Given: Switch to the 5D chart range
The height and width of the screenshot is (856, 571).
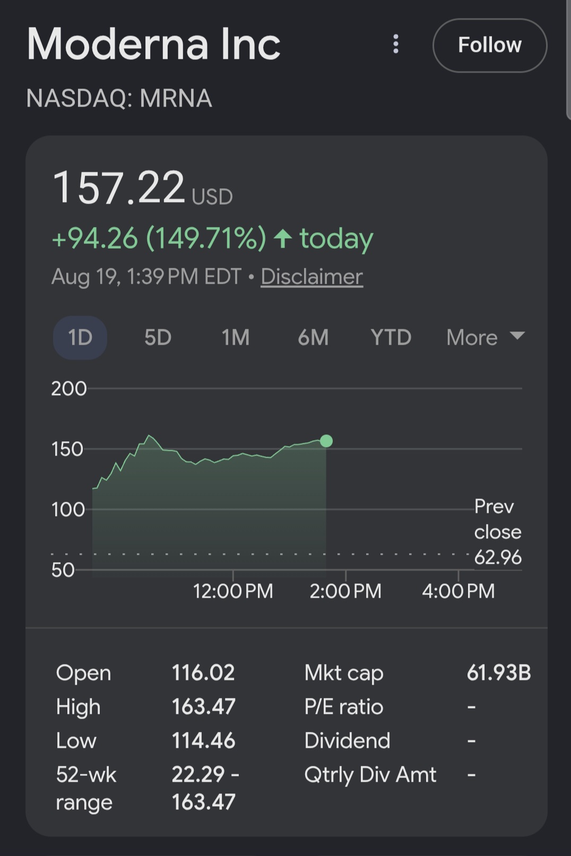Looking at the screenshot, I should click(158, 337).
